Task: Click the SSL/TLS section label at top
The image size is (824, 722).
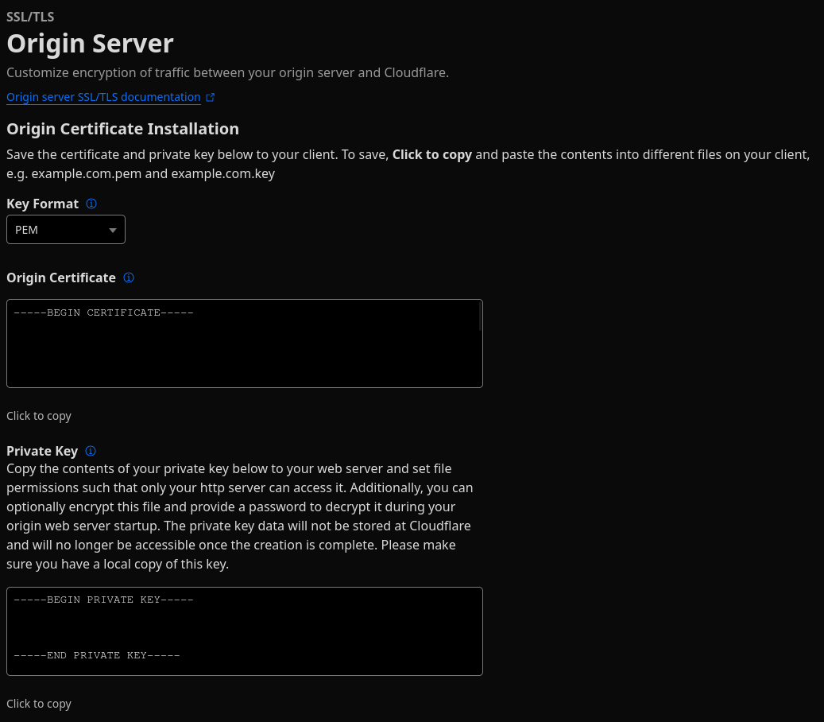Action: 30,17
